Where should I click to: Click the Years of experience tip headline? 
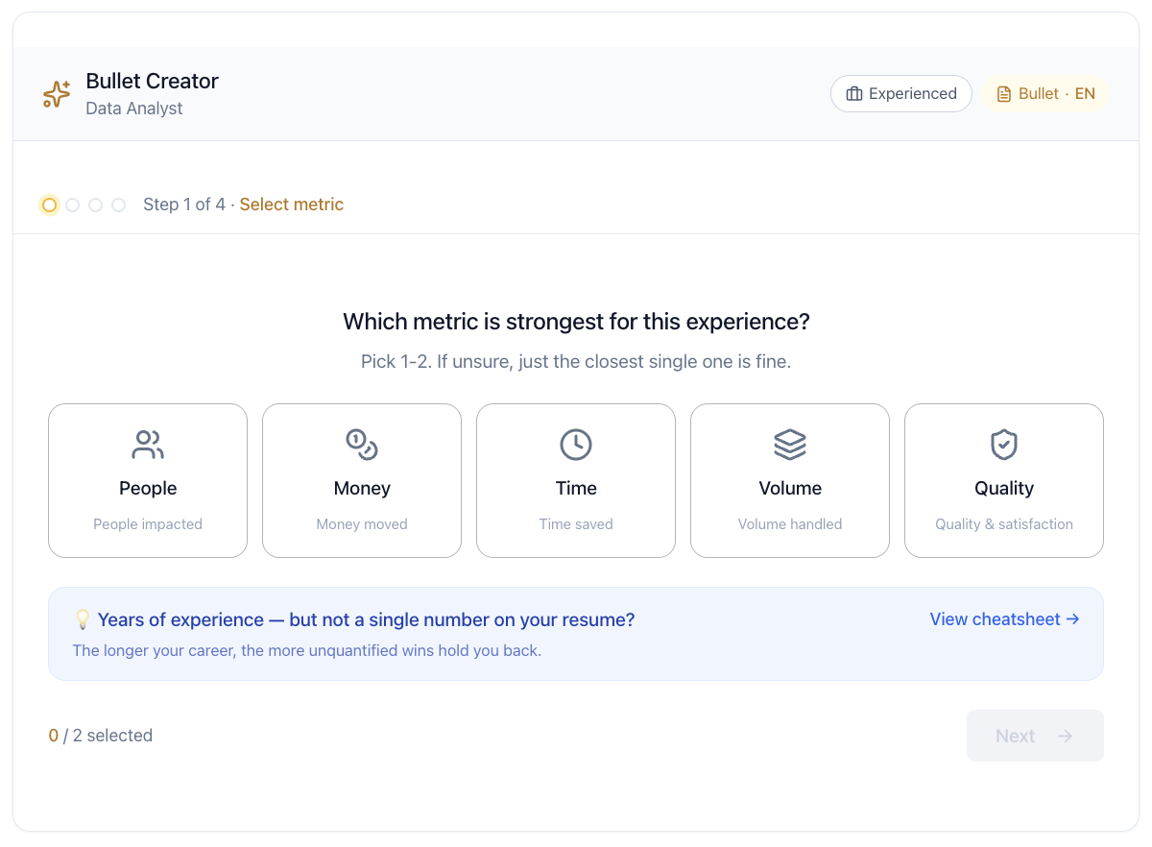pyautogui.click(x=367, y=620)
